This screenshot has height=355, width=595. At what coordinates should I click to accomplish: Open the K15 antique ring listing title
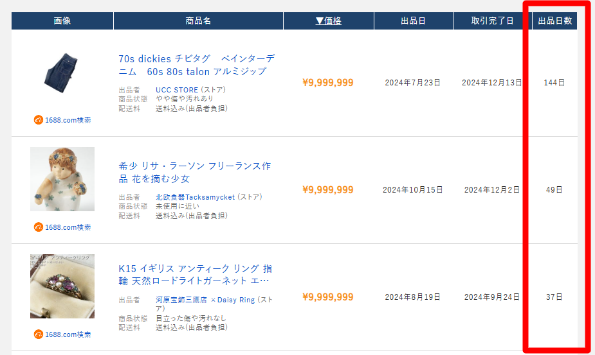pos(194,274)
